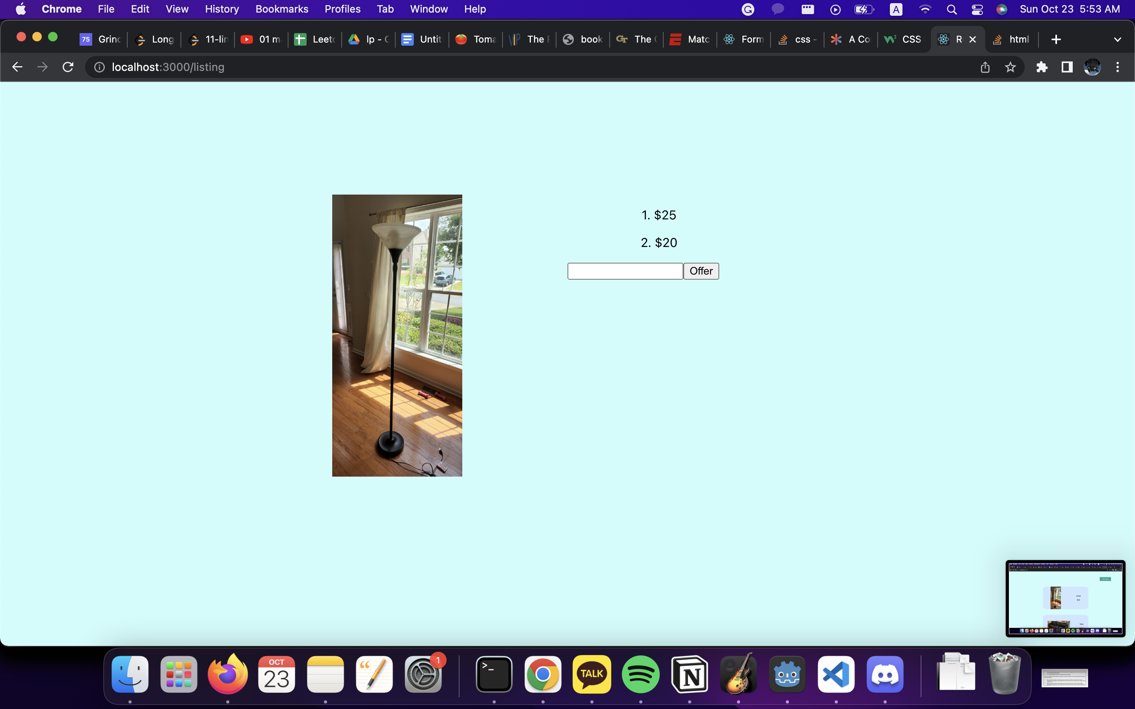Go back with the back arrow

pos(17,67)
